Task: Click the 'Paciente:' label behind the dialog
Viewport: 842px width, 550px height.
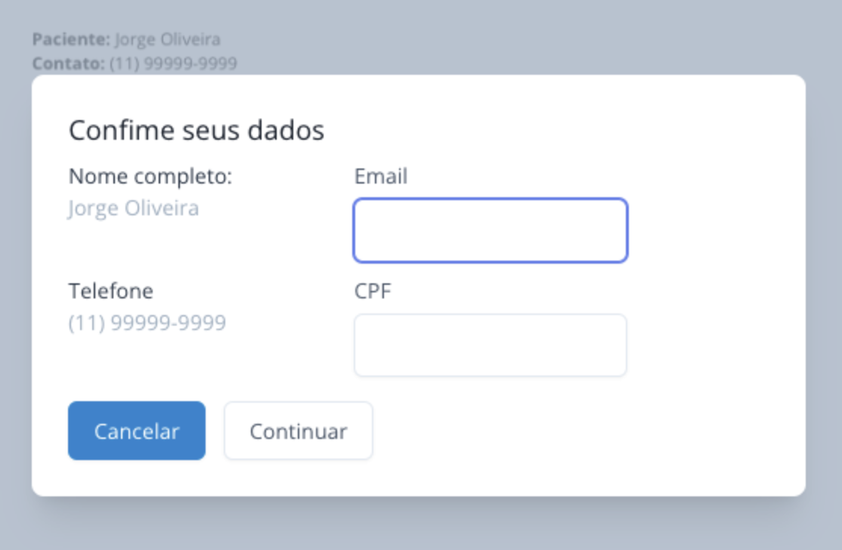Action: pyautogui.click(x=71, y=39)
